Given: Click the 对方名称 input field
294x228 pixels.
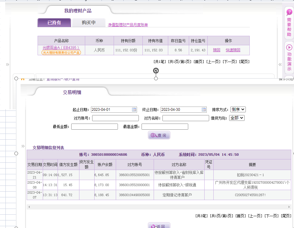Looking at the screenshot, I should [185, 118].
